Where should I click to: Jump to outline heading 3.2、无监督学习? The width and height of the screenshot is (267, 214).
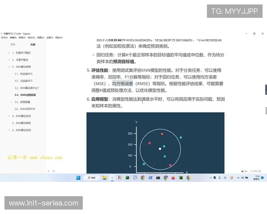pos(24,81)
